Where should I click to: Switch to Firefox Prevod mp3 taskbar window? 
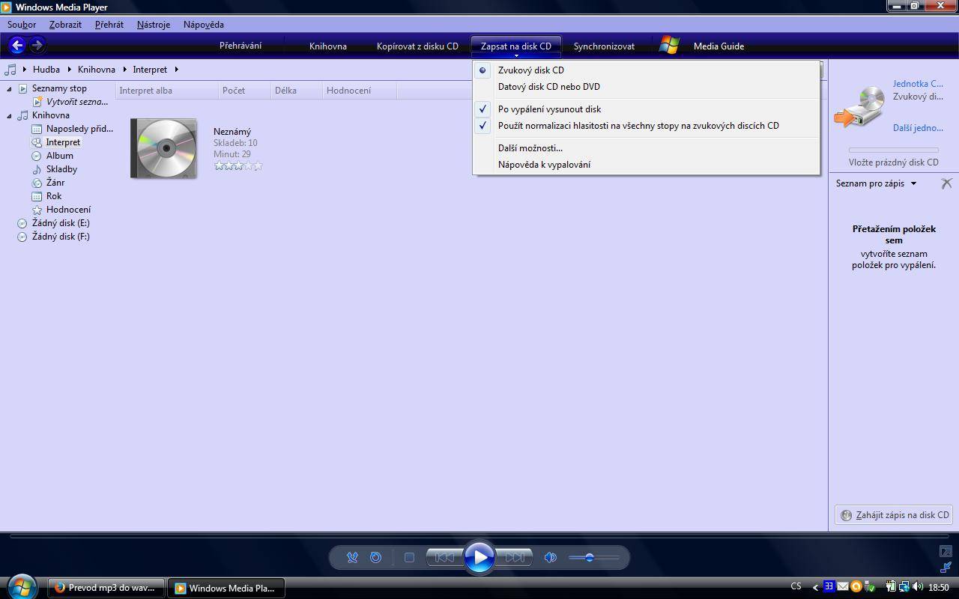point(106,588)
